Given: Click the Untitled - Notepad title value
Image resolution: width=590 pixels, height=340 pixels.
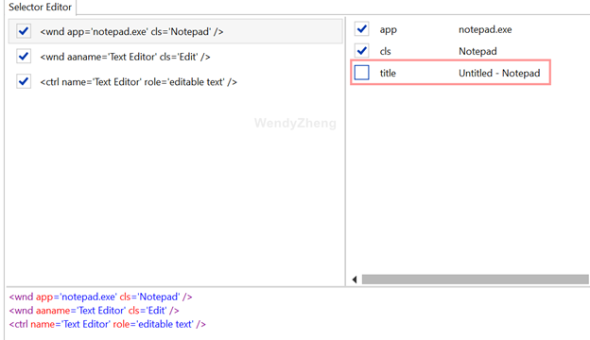Looking at the screenshot, I should click(499, 73).
